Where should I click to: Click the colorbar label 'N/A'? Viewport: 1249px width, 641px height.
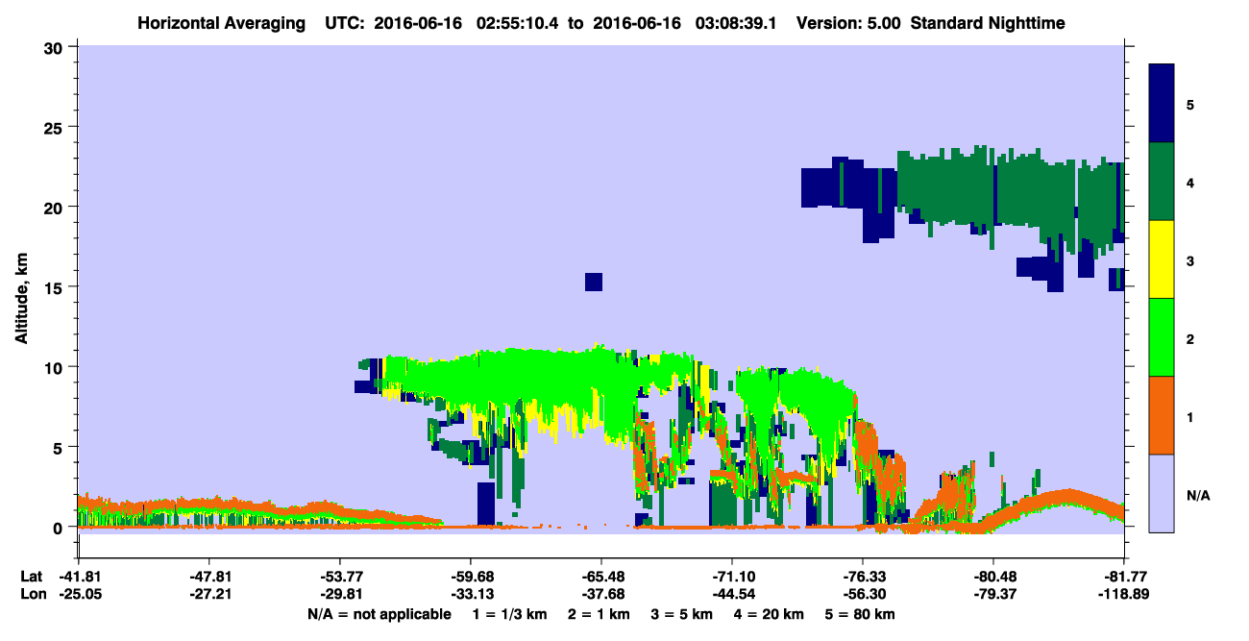point(1197,495)
